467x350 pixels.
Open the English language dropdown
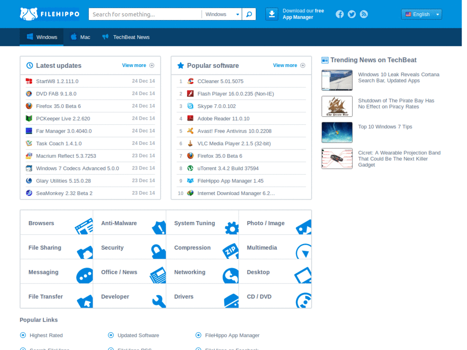tap(421, 14)
